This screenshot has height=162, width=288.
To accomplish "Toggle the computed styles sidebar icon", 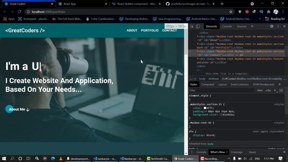I will point(281,90).
